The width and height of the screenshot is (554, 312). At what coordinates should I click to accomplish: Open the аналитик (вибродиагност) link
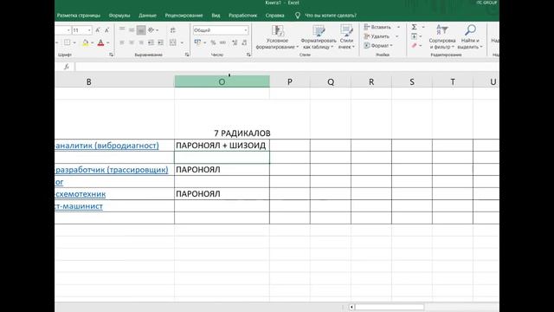[107, 146]
